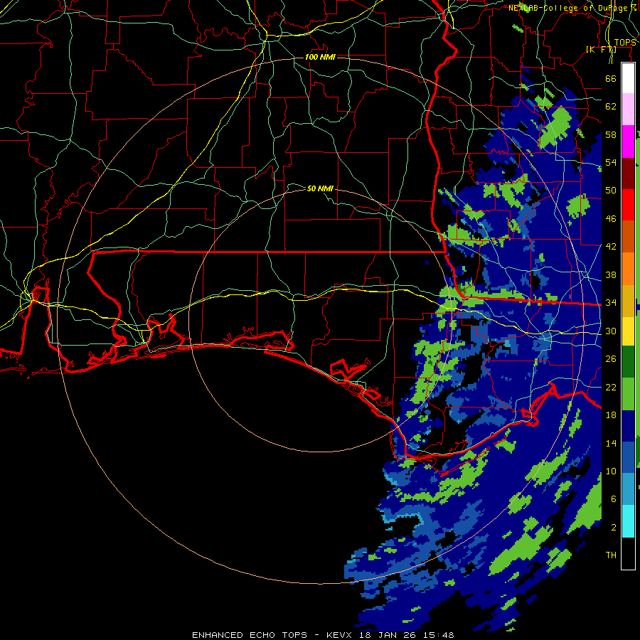Select the light pink legend swatch
Screen dimensions: 640x640
tap(628, 110)
